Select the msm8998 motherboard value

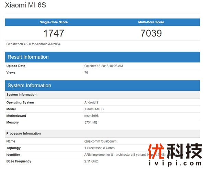click(x=91, y=116)
